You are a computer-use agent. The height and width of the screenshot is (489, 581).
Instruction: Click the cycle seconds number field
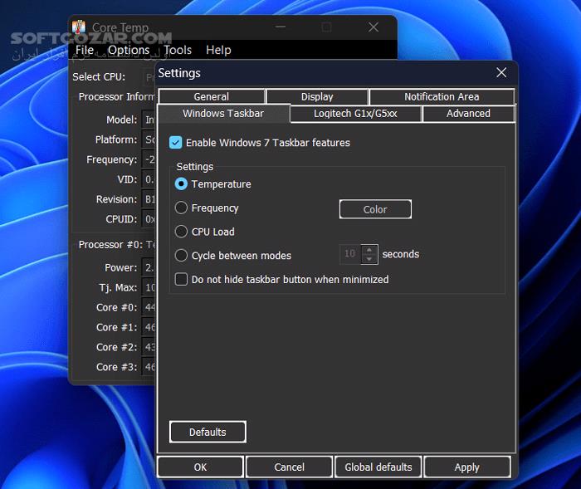coord(349,254)
